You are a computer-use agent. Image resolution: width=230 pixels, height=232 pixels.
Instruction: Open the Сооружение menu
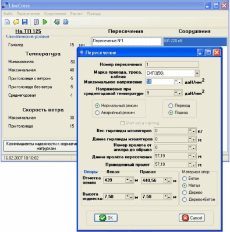55,14
